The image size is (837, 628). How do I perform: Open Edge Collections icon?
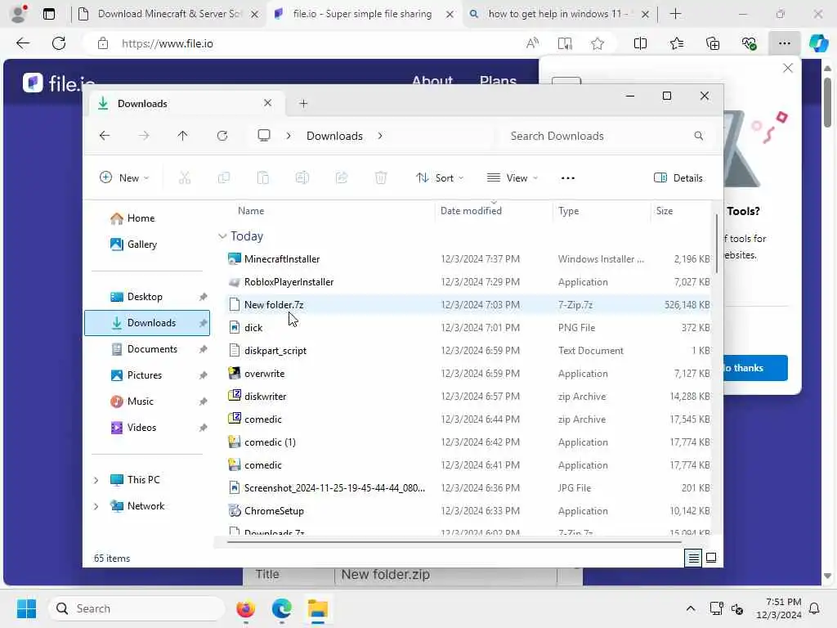point(713,43)
